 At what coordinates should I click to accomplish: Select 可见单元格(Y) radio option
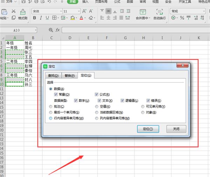pos(143,107)
